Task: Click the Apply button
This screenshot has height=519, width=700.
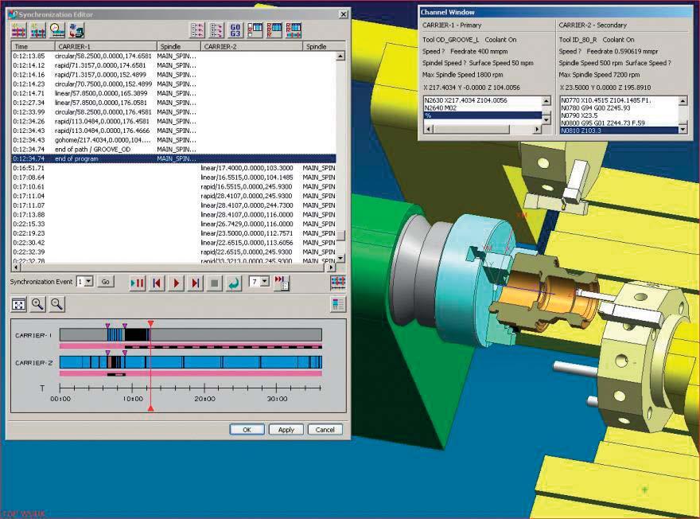Action: click(x=286, y=430)
